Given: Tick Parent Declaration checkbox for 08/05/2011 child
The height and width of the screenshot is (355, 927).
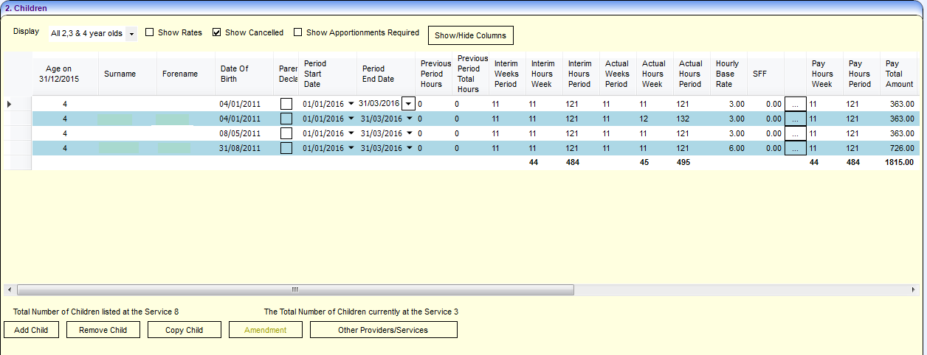Looking at the screenshot, I should click(286, 133).
